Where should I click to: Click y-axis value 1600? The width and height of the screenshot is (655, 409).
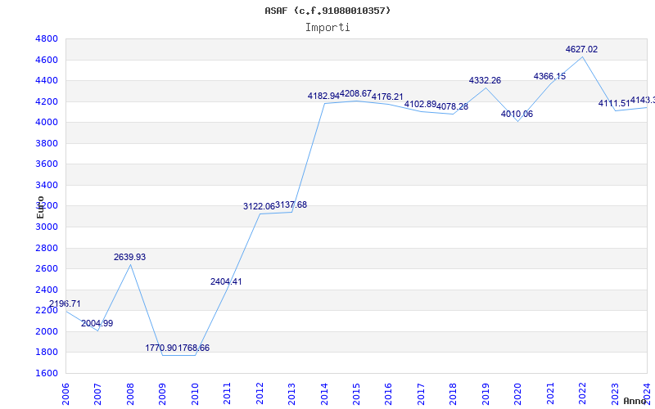[47, 374]
